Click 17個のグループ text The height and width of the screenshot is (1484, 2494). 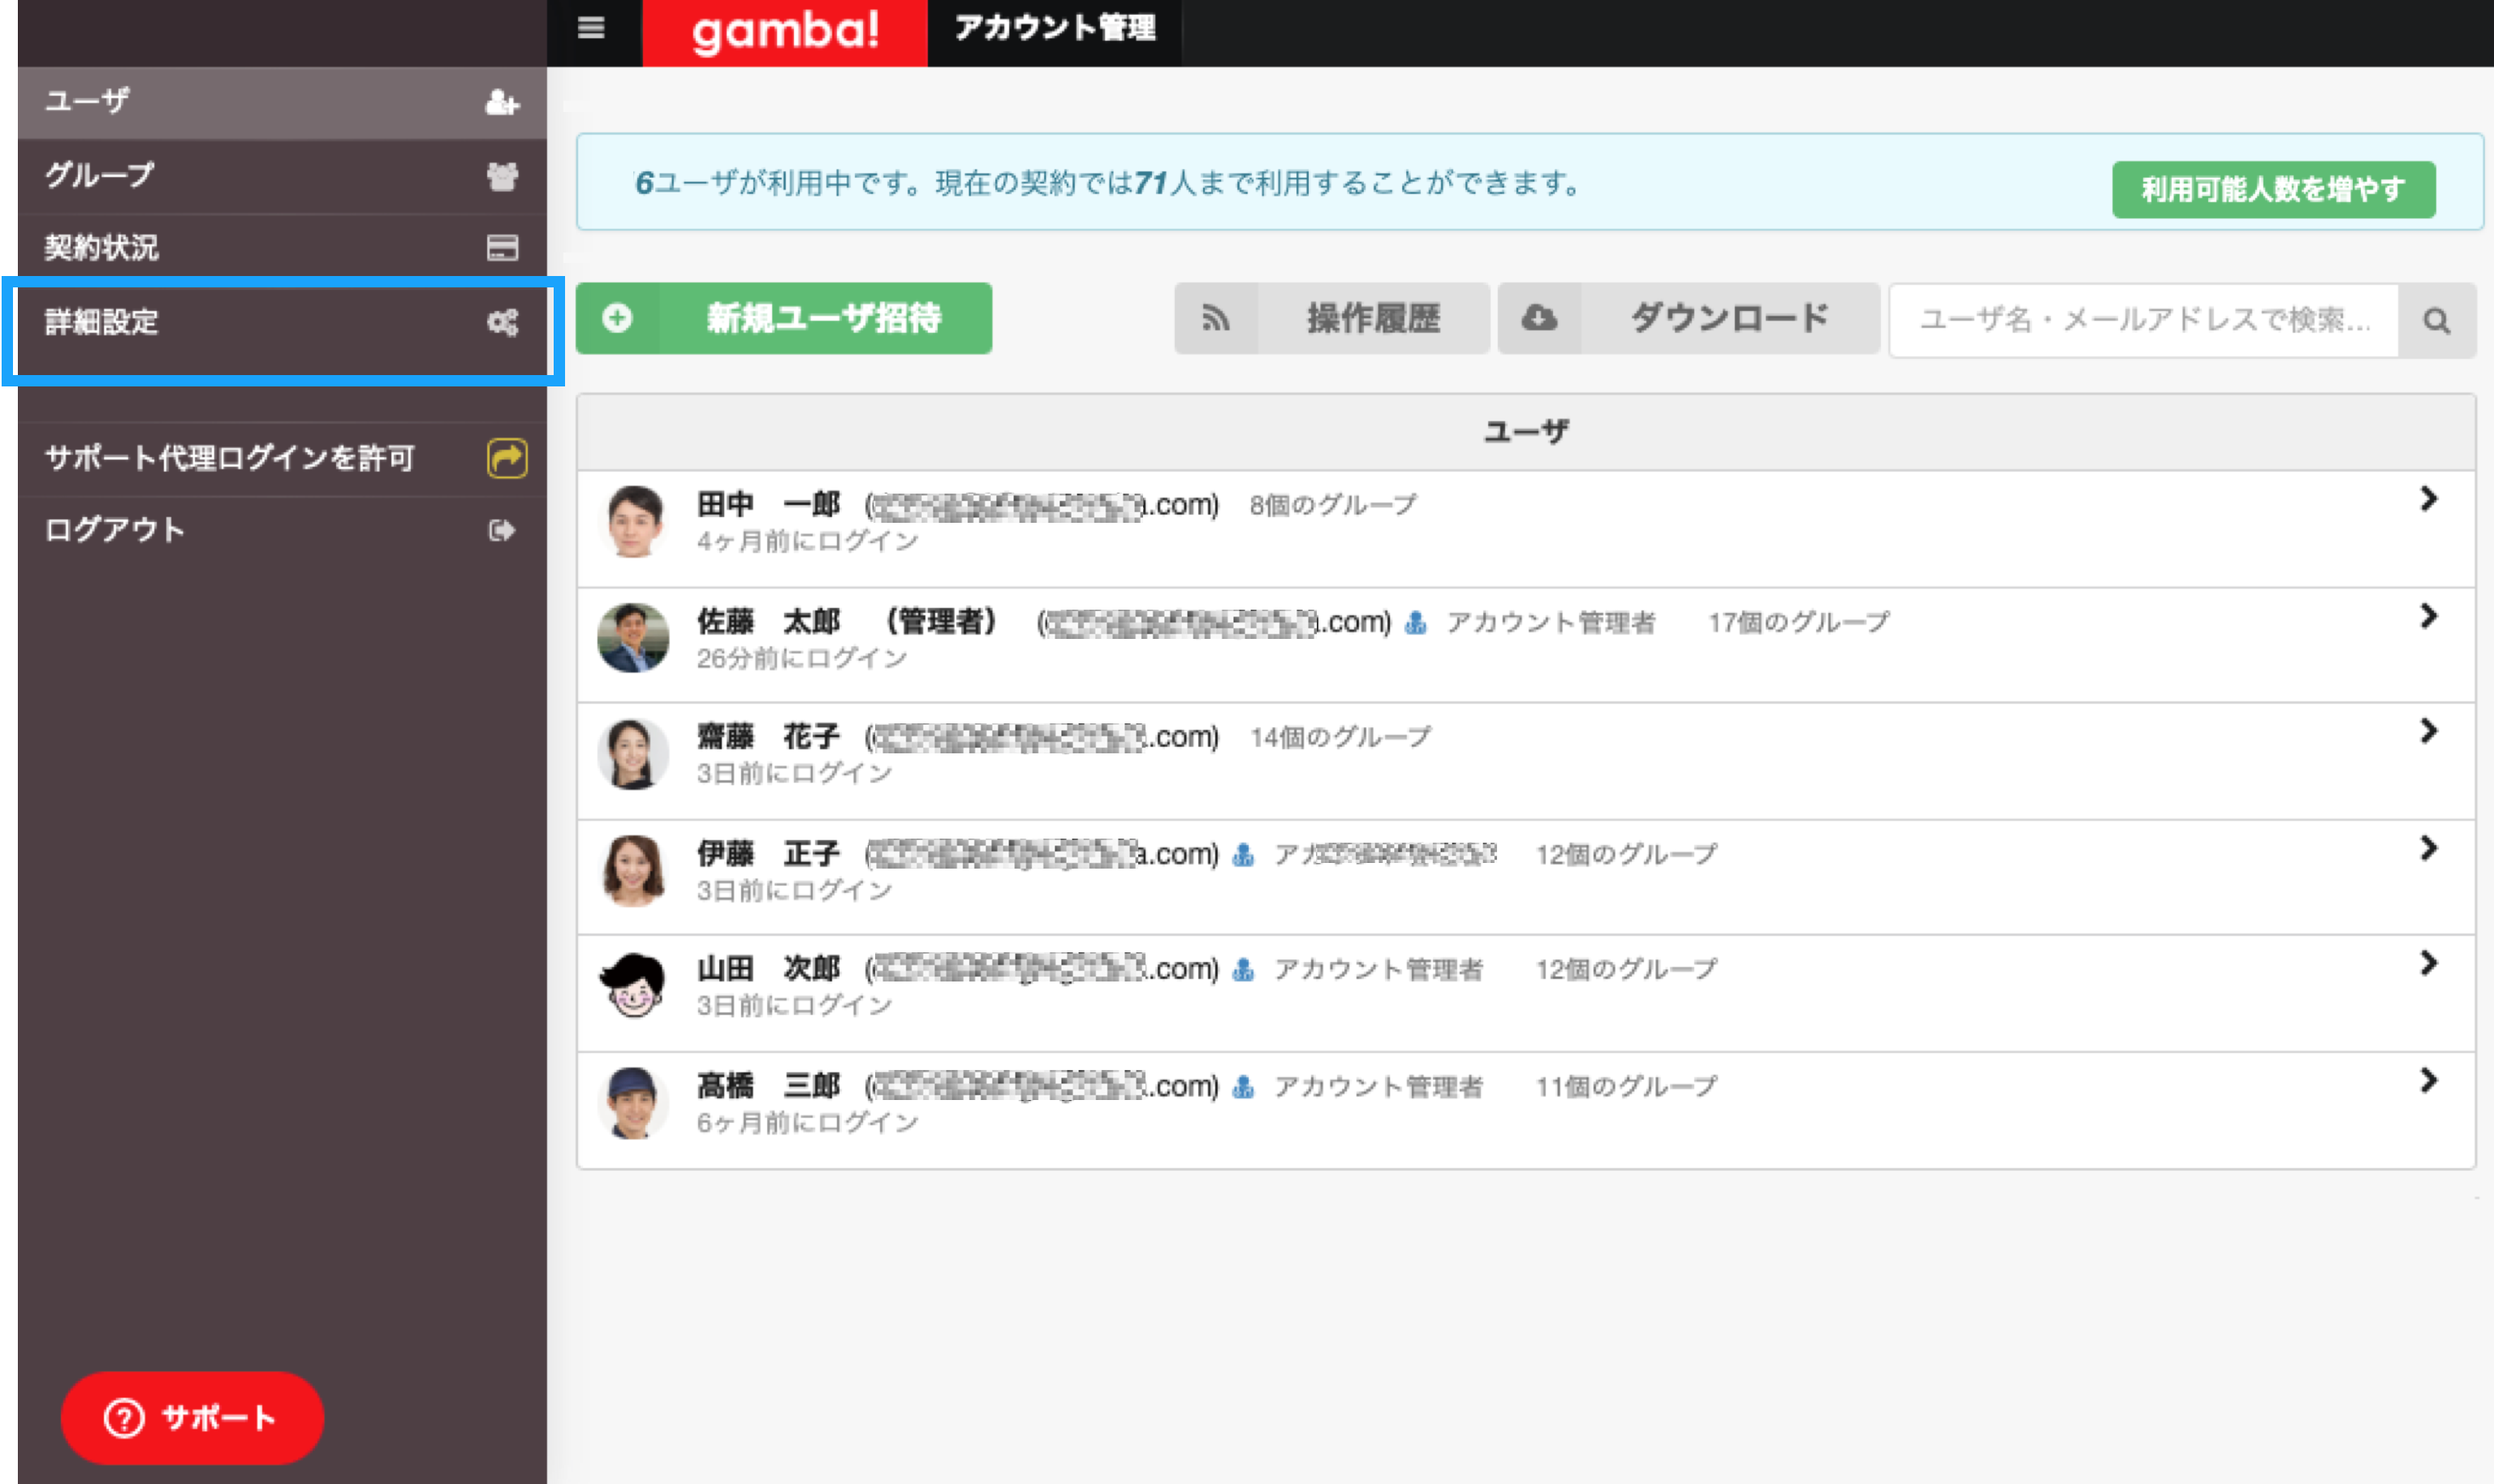1798,622
